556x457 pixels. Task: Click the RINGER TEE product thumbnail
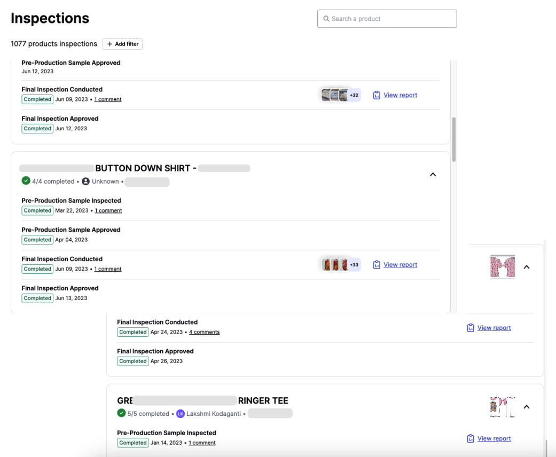coord(503,407)
